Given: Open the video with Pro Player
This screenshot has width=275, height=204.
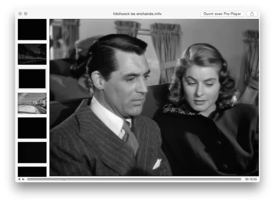Looking at the screenshot, I should click(x=222, y=14).
